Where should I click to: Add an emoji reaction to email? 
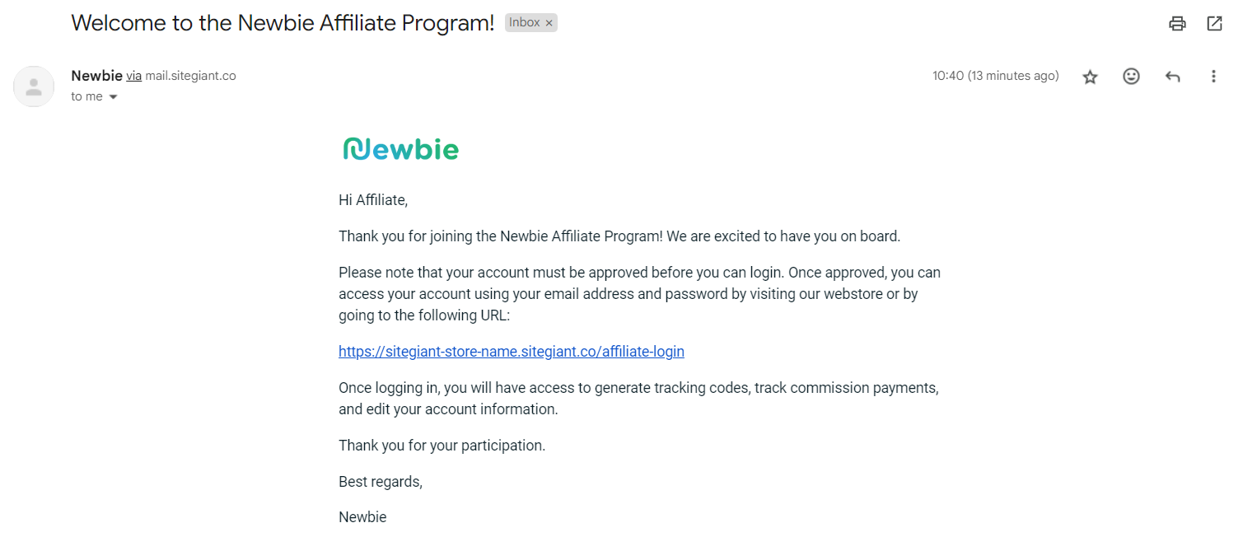[x=1131, y=77]
